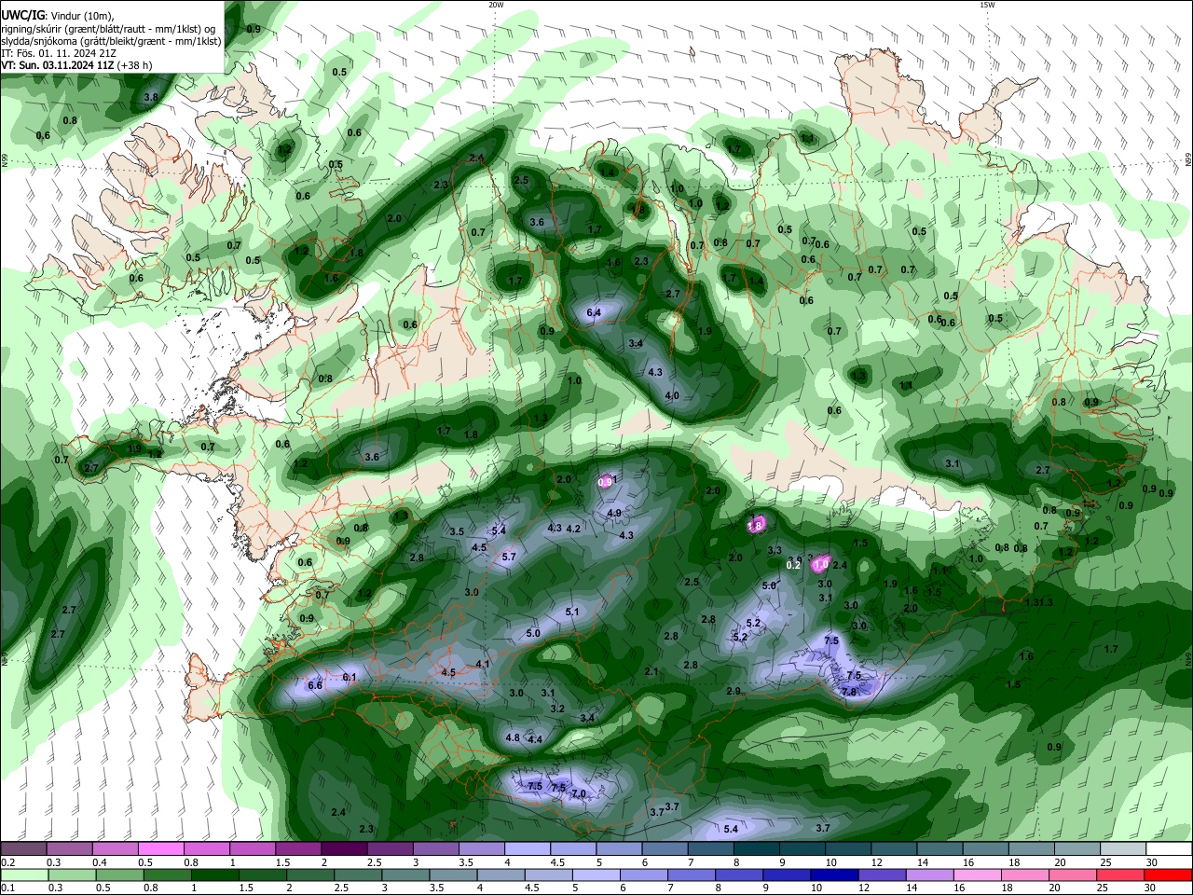Select the 4.2 precipitation value on the map

[574, 529]
